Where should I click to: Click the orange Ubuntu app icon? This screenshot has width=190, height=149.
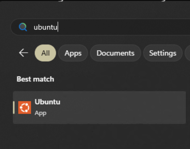pyautogui.click(x=24, y=107)
